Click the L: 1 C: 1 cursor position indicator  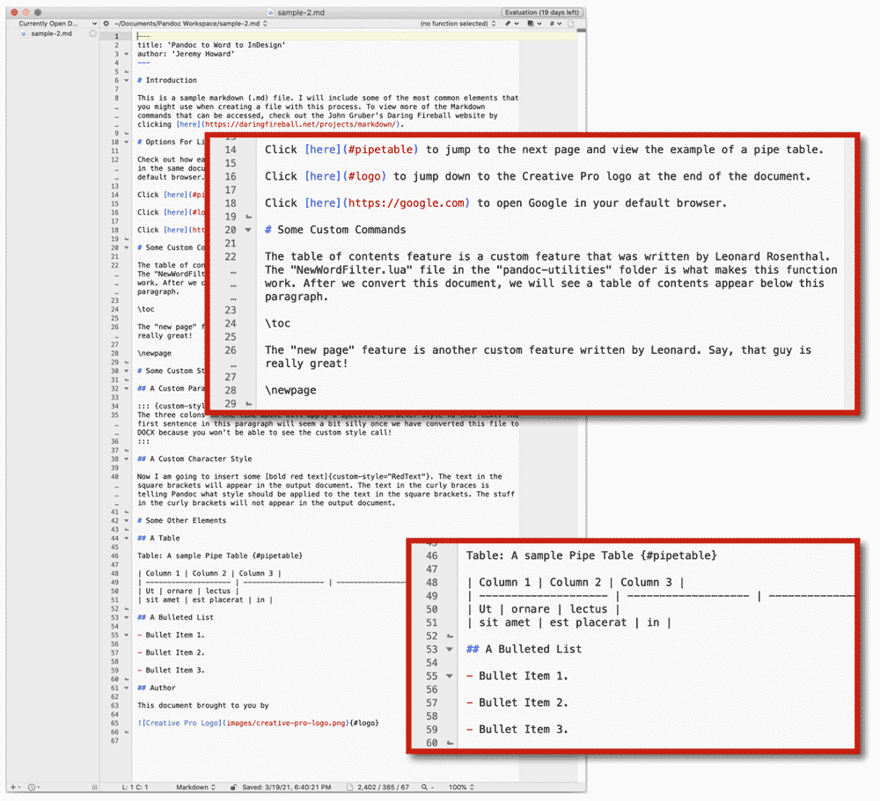pyautogui.click(x=136, y=787)
